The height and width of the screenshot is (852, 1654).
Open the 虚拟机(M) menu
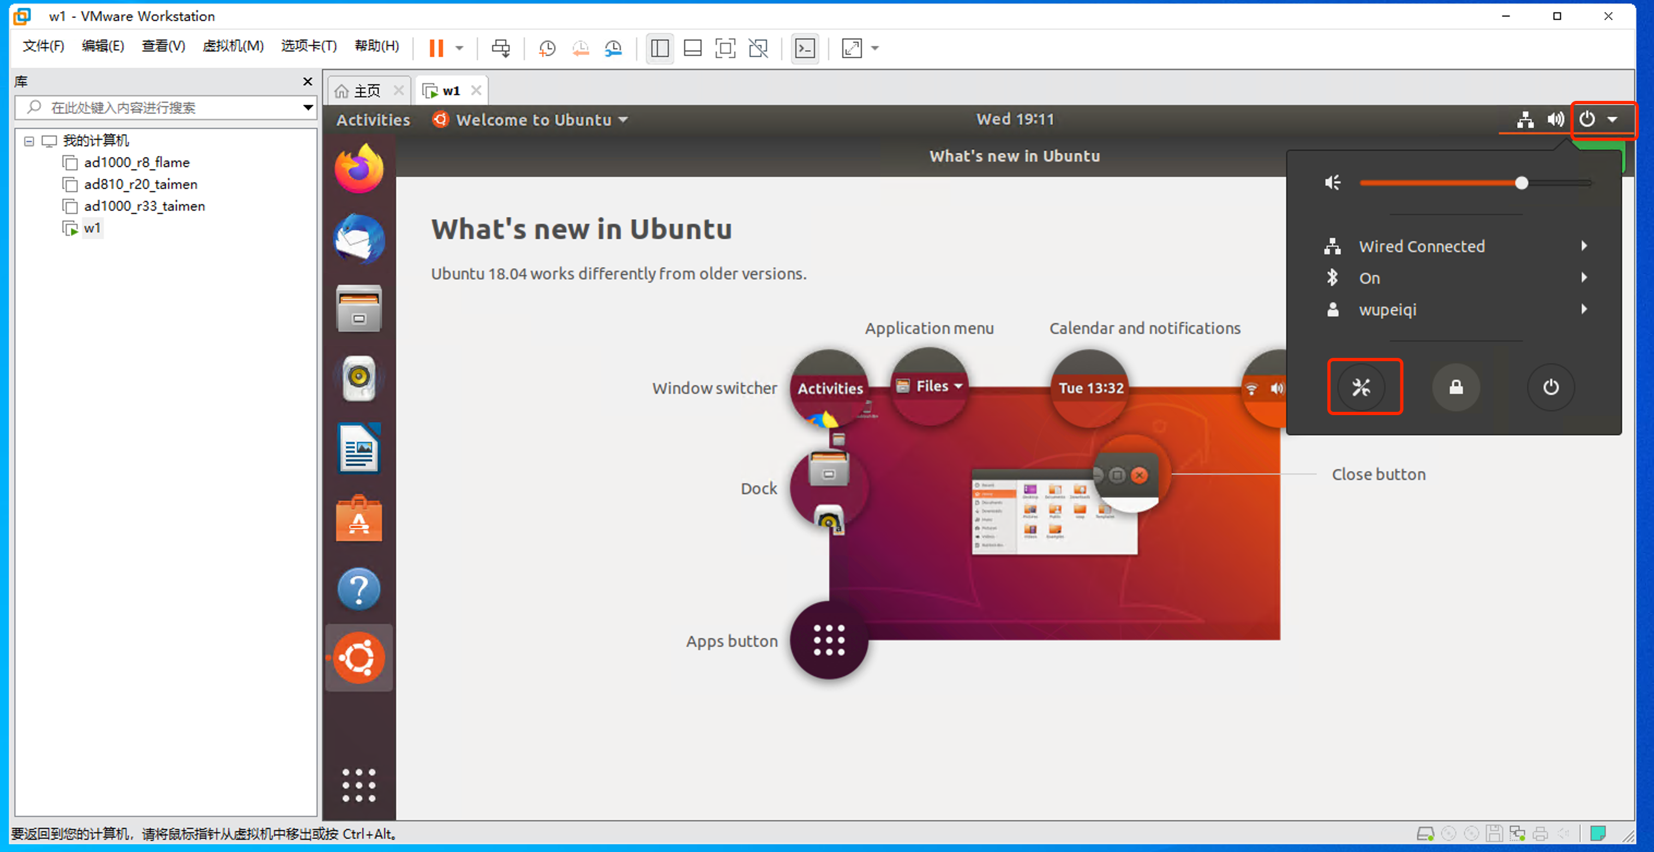pyautogui.click(x=232, y=46)
